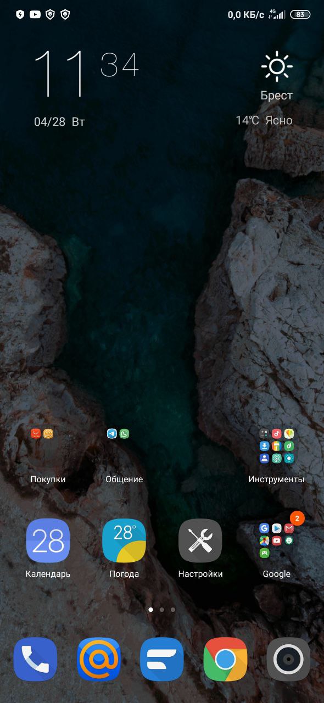This screenshot has height=703, width=324.
Task: Tap the sunny weather widget icon
Action: pos(277,66)
